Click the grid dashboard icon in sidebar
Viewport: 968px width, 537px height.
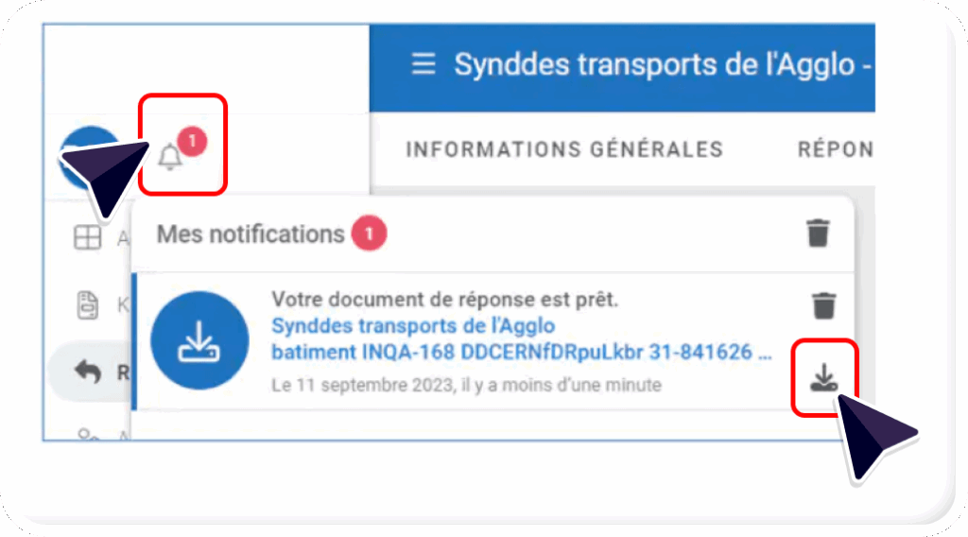[87, 238]
